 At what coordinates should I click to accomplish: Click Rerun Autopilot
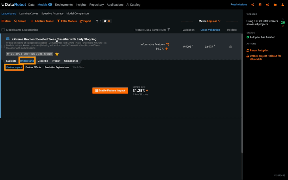pos(257,50)
